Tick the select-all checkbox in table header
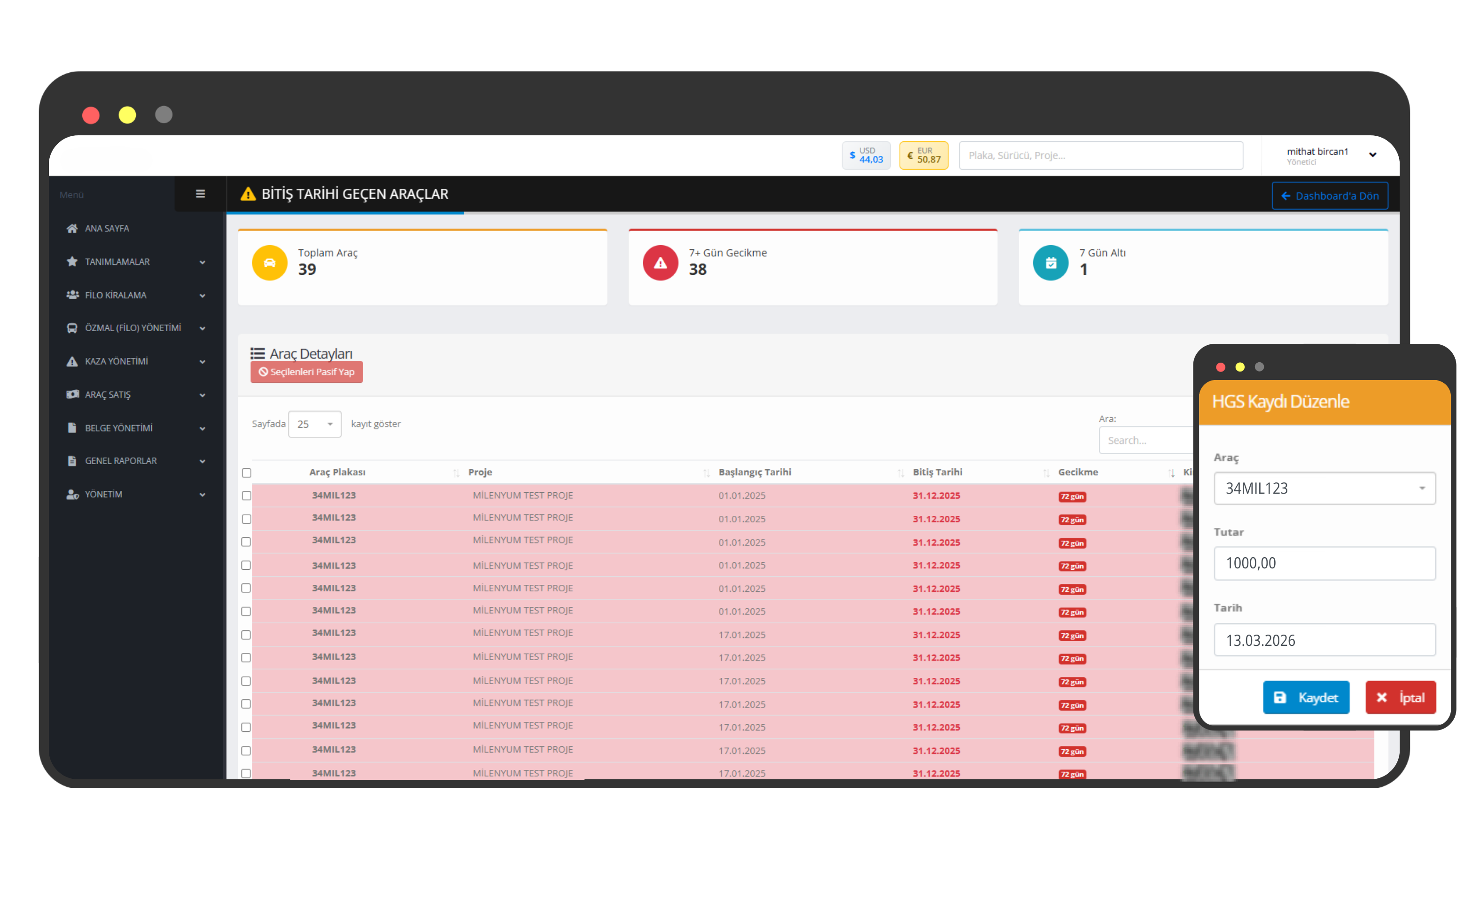The width and height of the screenshot is (1480, 916). click(247, 473)
